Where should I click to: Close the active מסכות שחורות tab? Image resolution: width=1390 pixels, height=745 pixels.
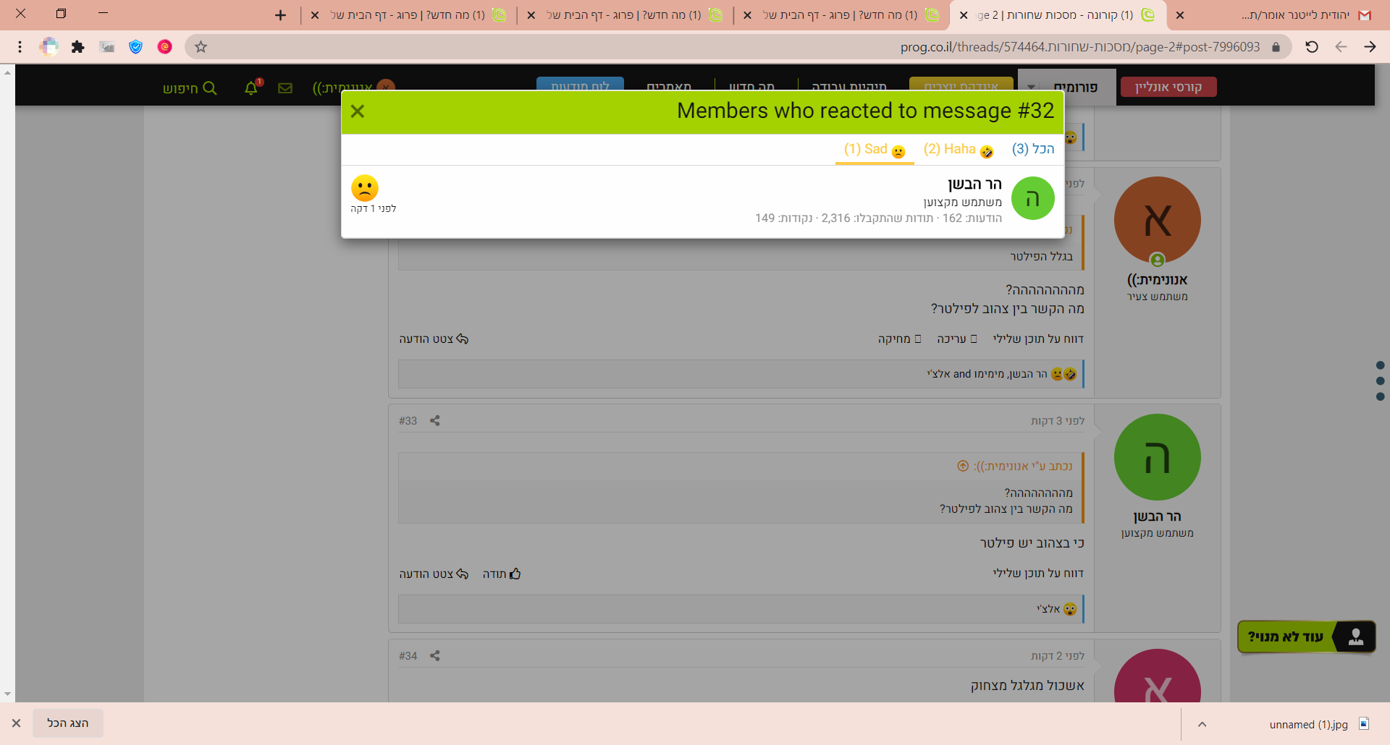tap(963, 15)
